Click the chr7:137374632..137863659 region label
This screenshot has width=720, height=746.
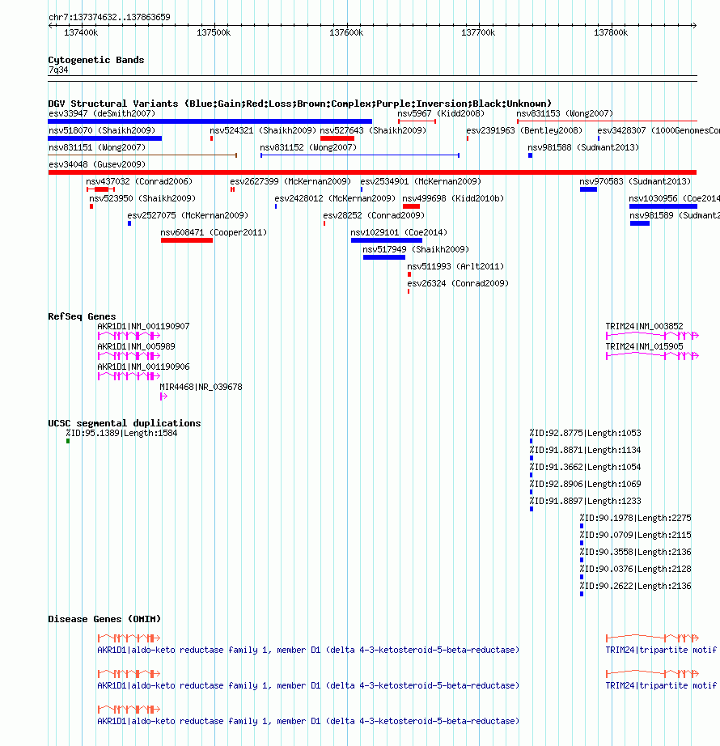[109, 17]
